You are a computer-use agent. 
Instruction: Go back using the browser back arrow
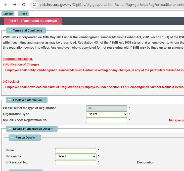tap(6, 5)
